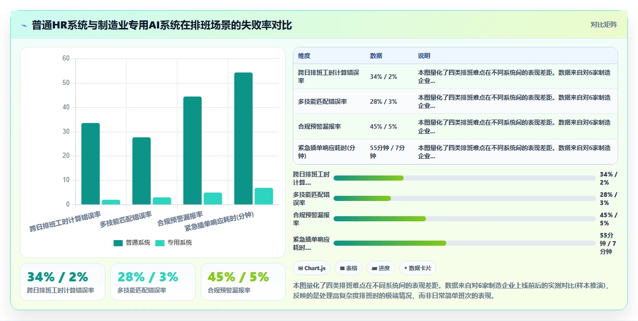Click the 说明 column header

point(424,56)
